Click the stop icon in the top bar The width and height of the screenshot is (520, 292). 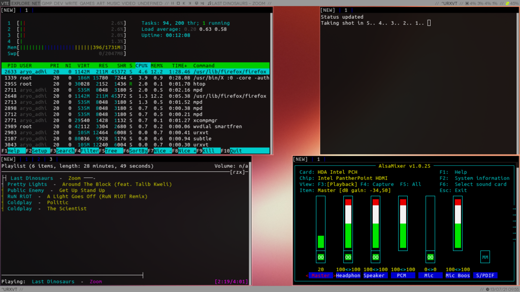pos(178,4)
